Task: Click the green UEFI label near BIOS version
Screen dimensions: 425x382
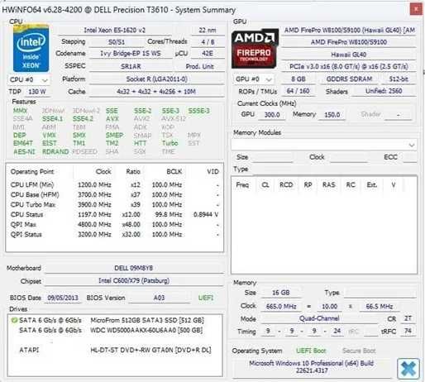Action: pyautogui.click(x=206, y=298)
